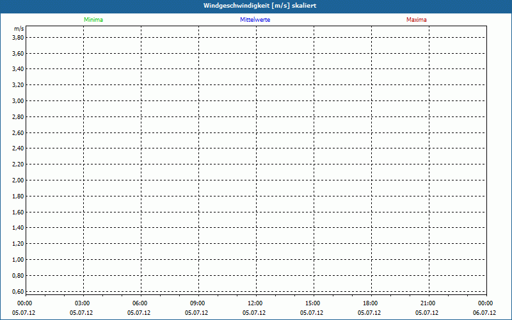Click the green Minima legend label
Image resolution: width=512 pixels, height=320 pixels.
point(93,20)
